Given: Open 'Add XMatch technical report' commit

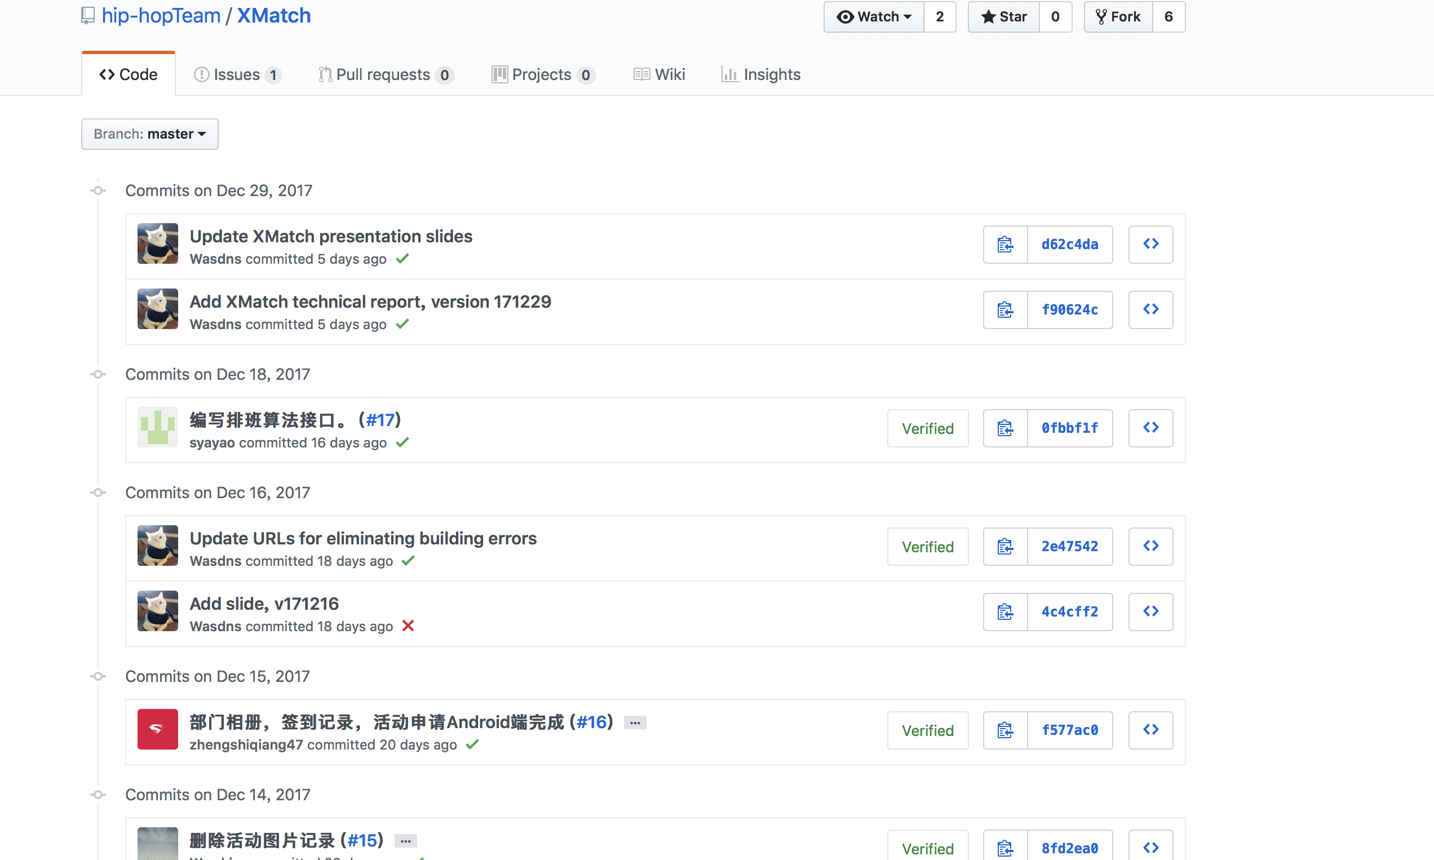Looking at the screenshot, I should click(x=370, y=302).
